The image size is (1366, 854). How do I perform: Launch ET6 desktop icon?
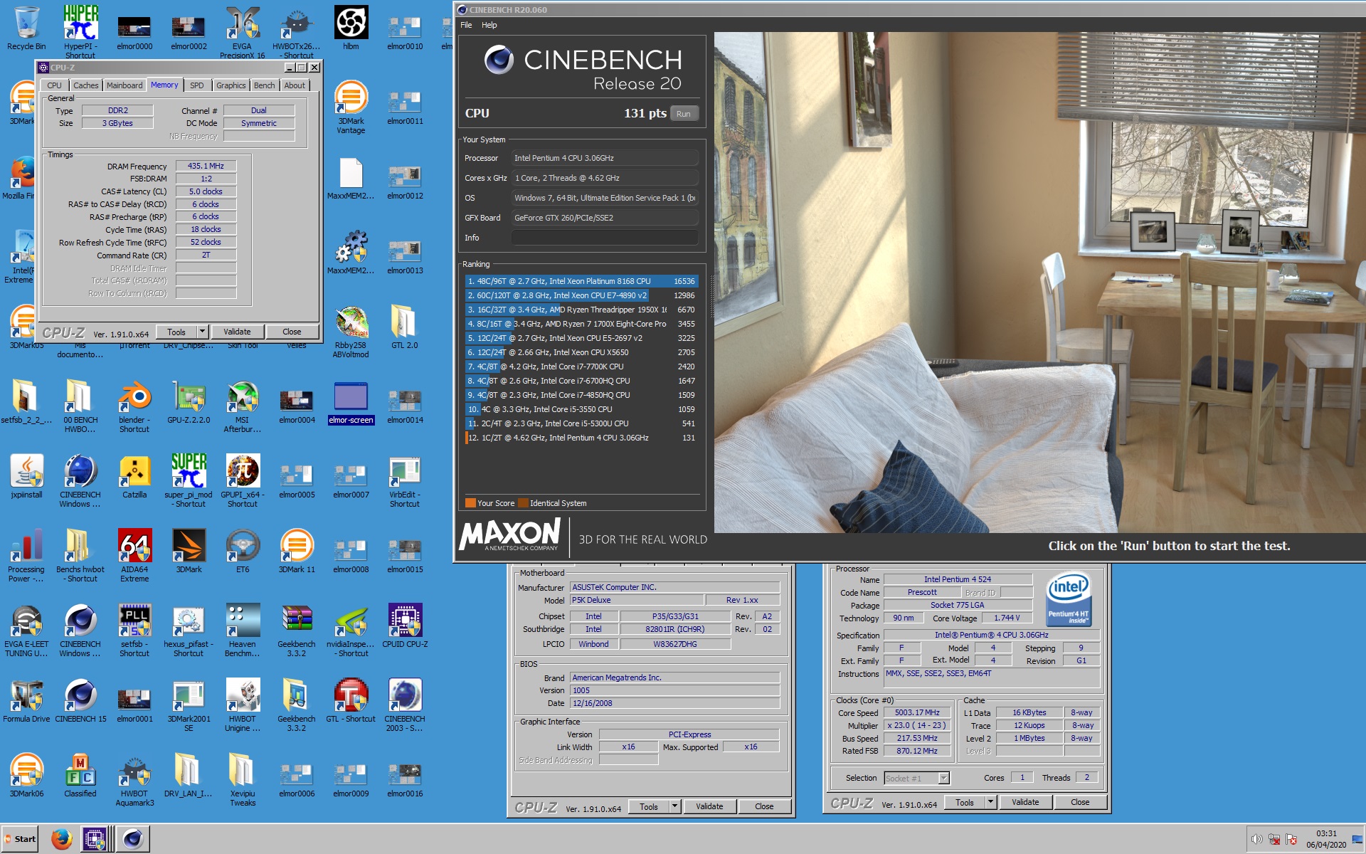click(243, 552)
